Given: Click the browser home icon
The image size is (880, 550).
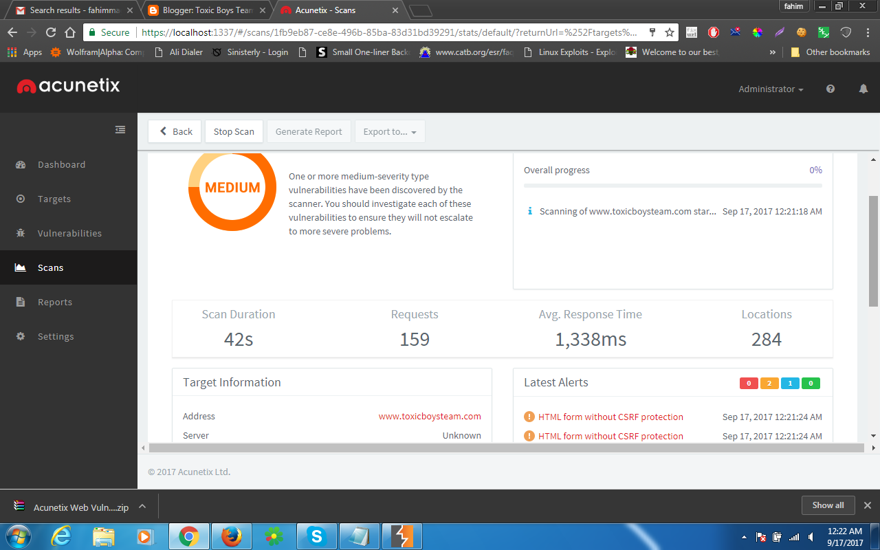Looking at the screenshot, I should coord(69,32).
